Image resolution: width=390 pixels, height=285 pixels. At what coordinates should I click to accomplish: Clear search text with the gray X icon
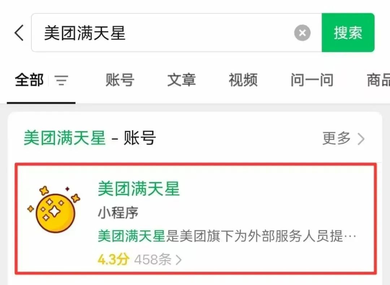302,32
